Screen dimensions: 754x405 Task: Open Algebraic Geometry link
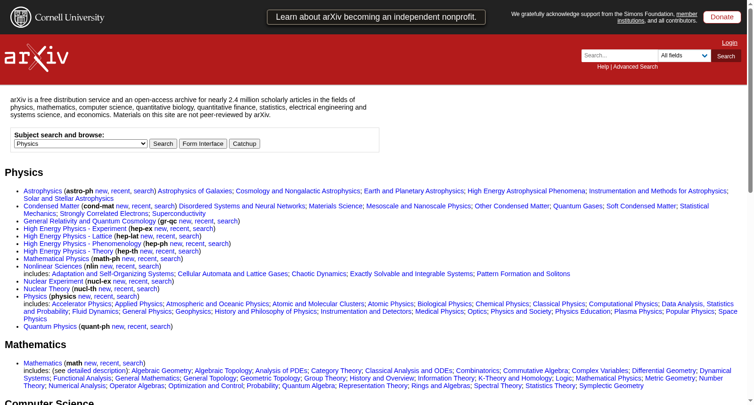click(161, 371)
